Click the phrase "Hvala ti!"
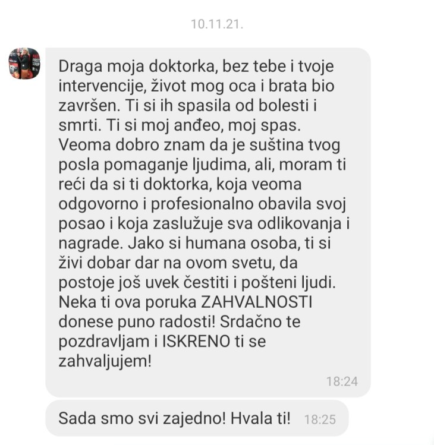The image size is (434, 445). [260, 418]
